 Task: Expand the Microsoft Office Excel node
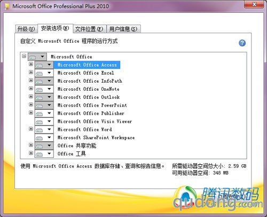point(31,72)
